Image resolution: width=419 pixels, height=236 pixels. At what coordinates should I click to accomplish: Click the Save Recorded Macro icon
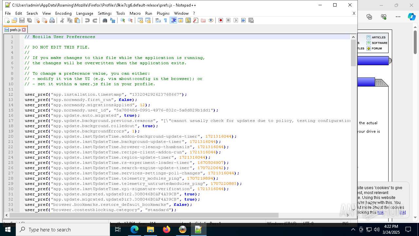point(251,20)
